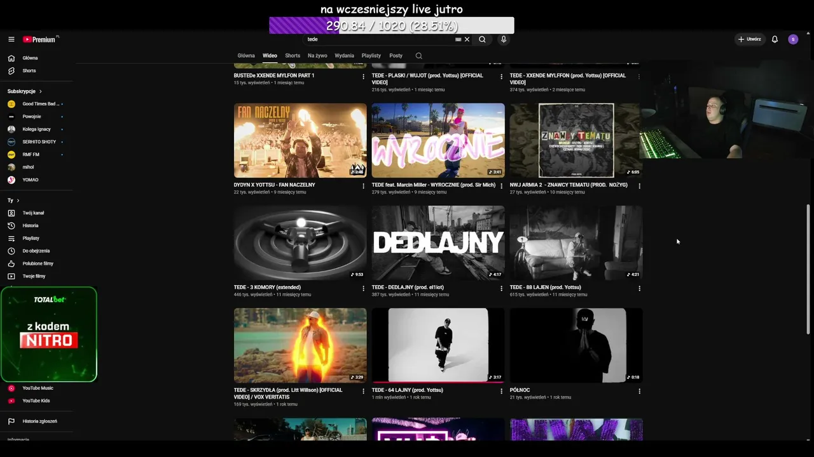The height and width of the screenshot is (457, 814).
Task: Open Polubione filmy liked videos
Action: coord(37,263)
